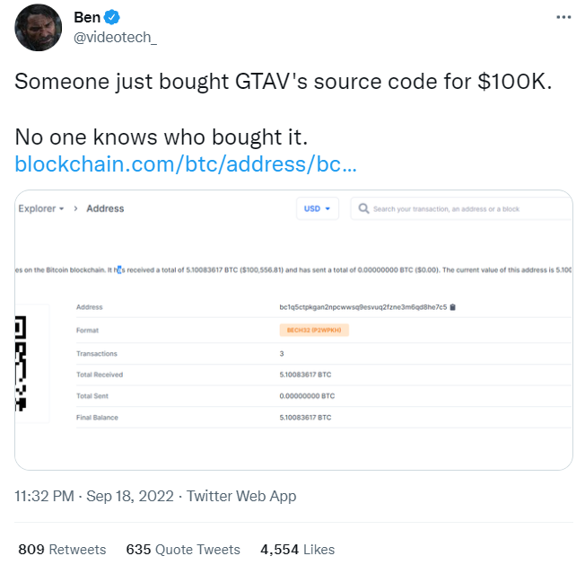View the 635 Quote Tweets
585x565 pixels.
click(x=183, y=549)
